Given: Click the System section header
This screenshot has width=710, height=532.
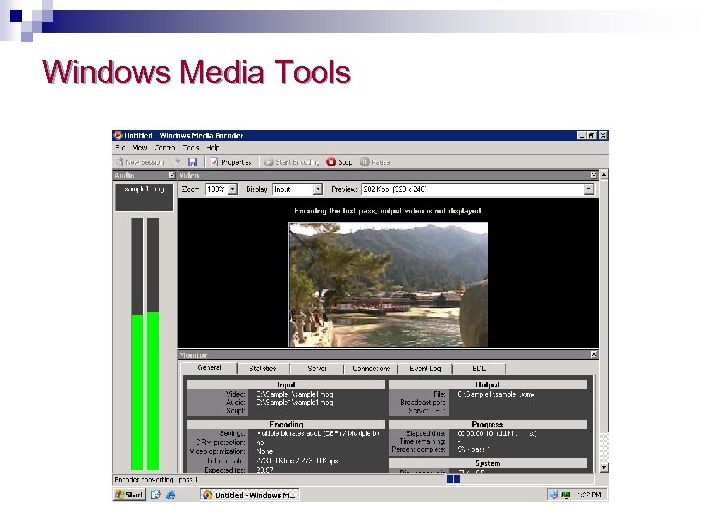Looking at the screenshot, I should tap(487, 463).
